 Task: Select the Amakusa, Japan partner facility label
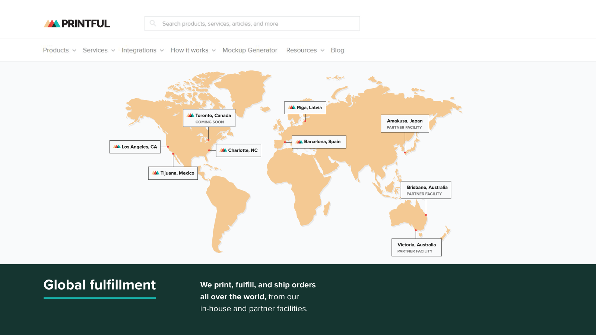click(x=405, y=124)
